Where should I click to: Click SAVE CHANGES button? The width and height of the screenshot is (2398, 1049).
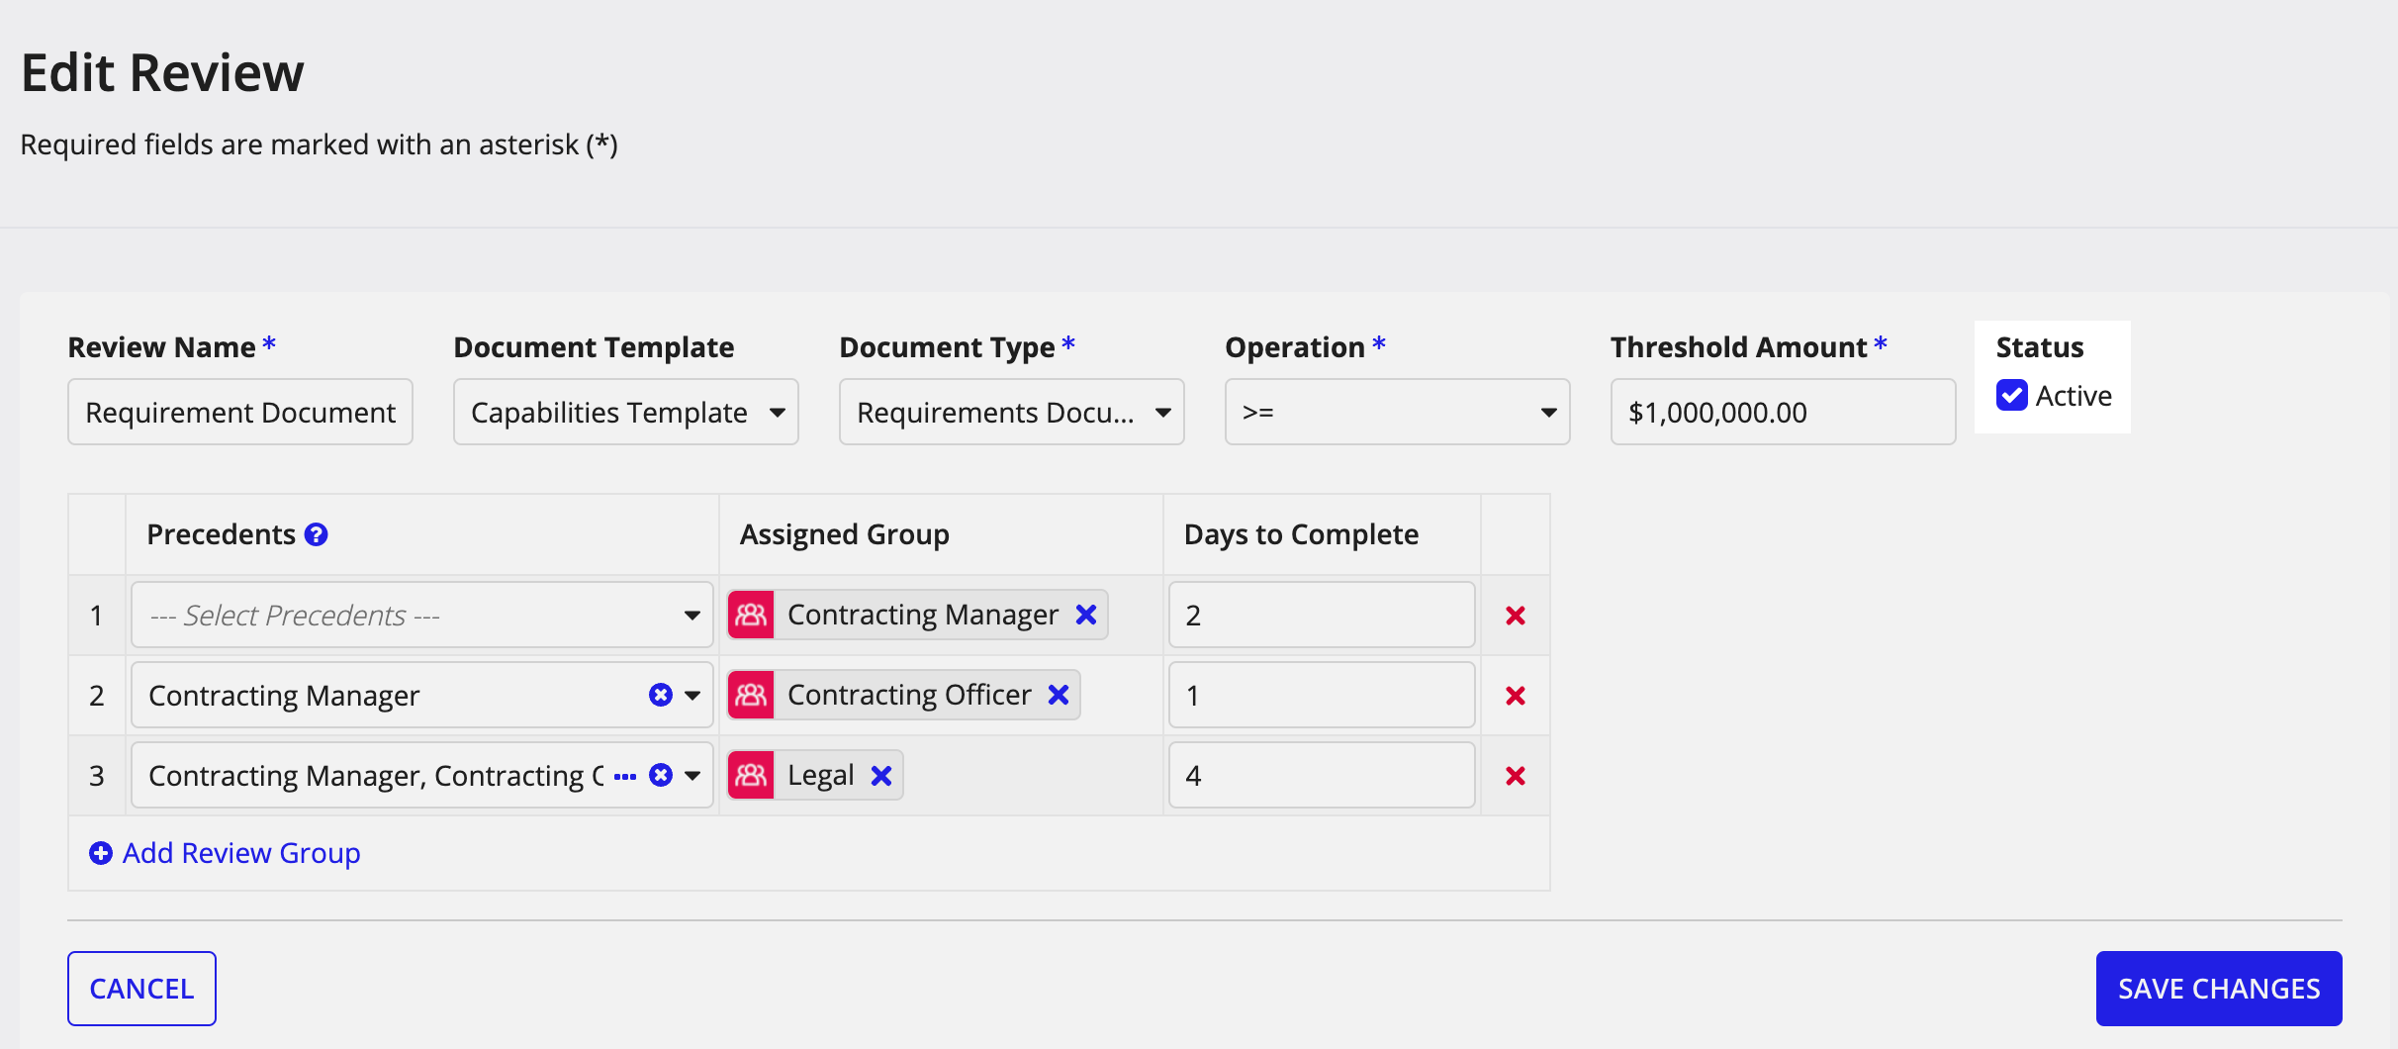click(x=2219, y=989)
